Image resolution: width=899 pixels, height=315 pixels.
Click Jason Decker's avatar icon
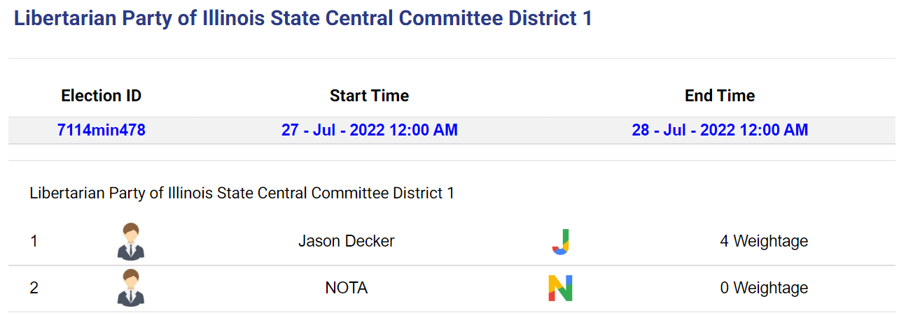(x=131, y=242)
